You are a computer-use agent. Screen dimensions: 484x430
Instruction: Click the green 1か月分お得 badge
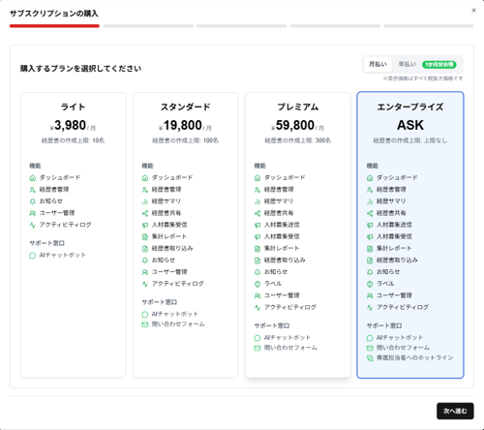(439, 65)
